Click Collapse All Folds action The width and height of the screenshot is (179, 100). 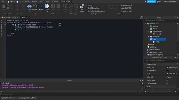point(126,11)
